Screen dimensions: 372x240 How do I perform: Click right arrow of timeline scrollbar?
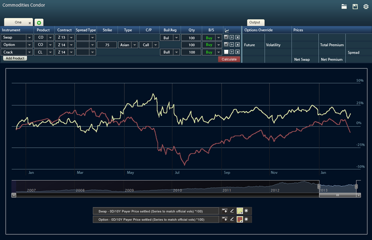coord(359,195)
